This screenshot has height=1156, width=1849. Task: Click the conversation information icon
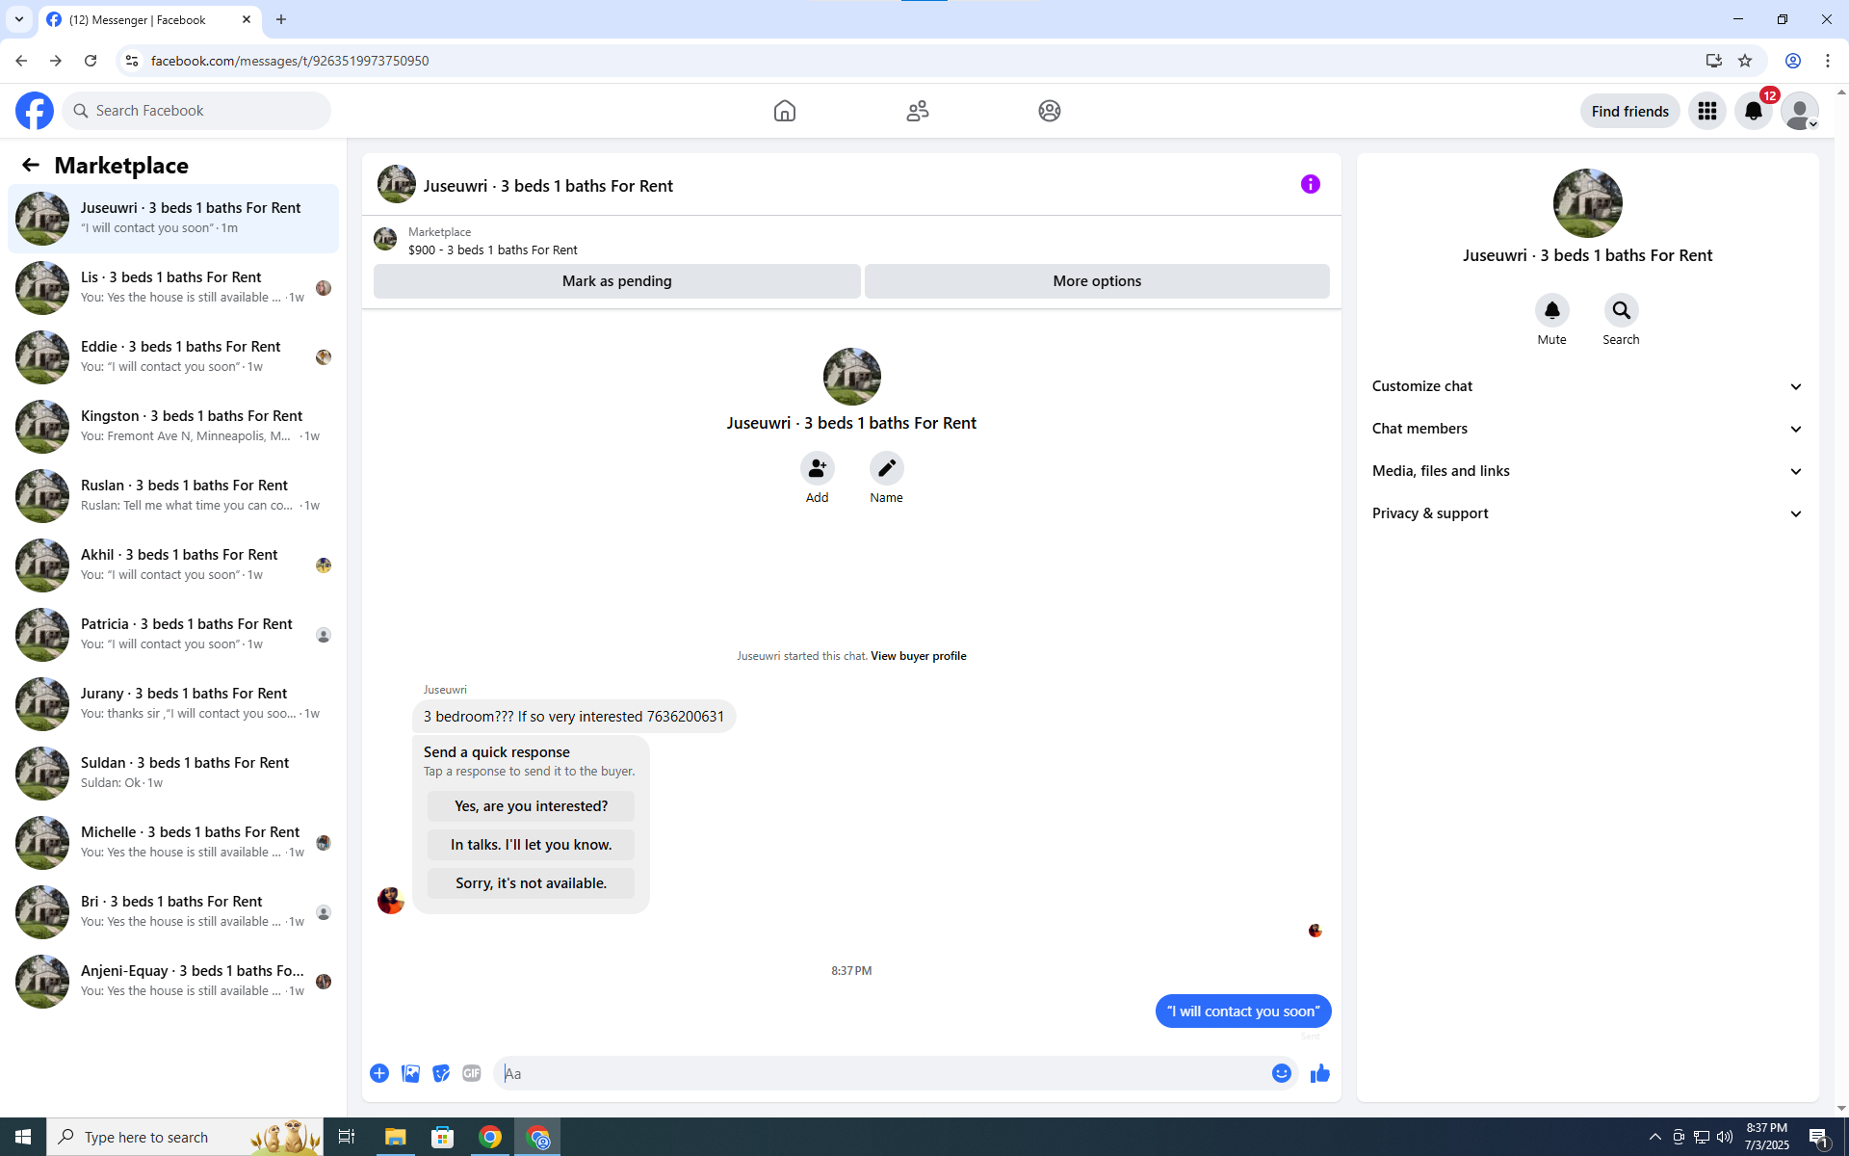1310,184
